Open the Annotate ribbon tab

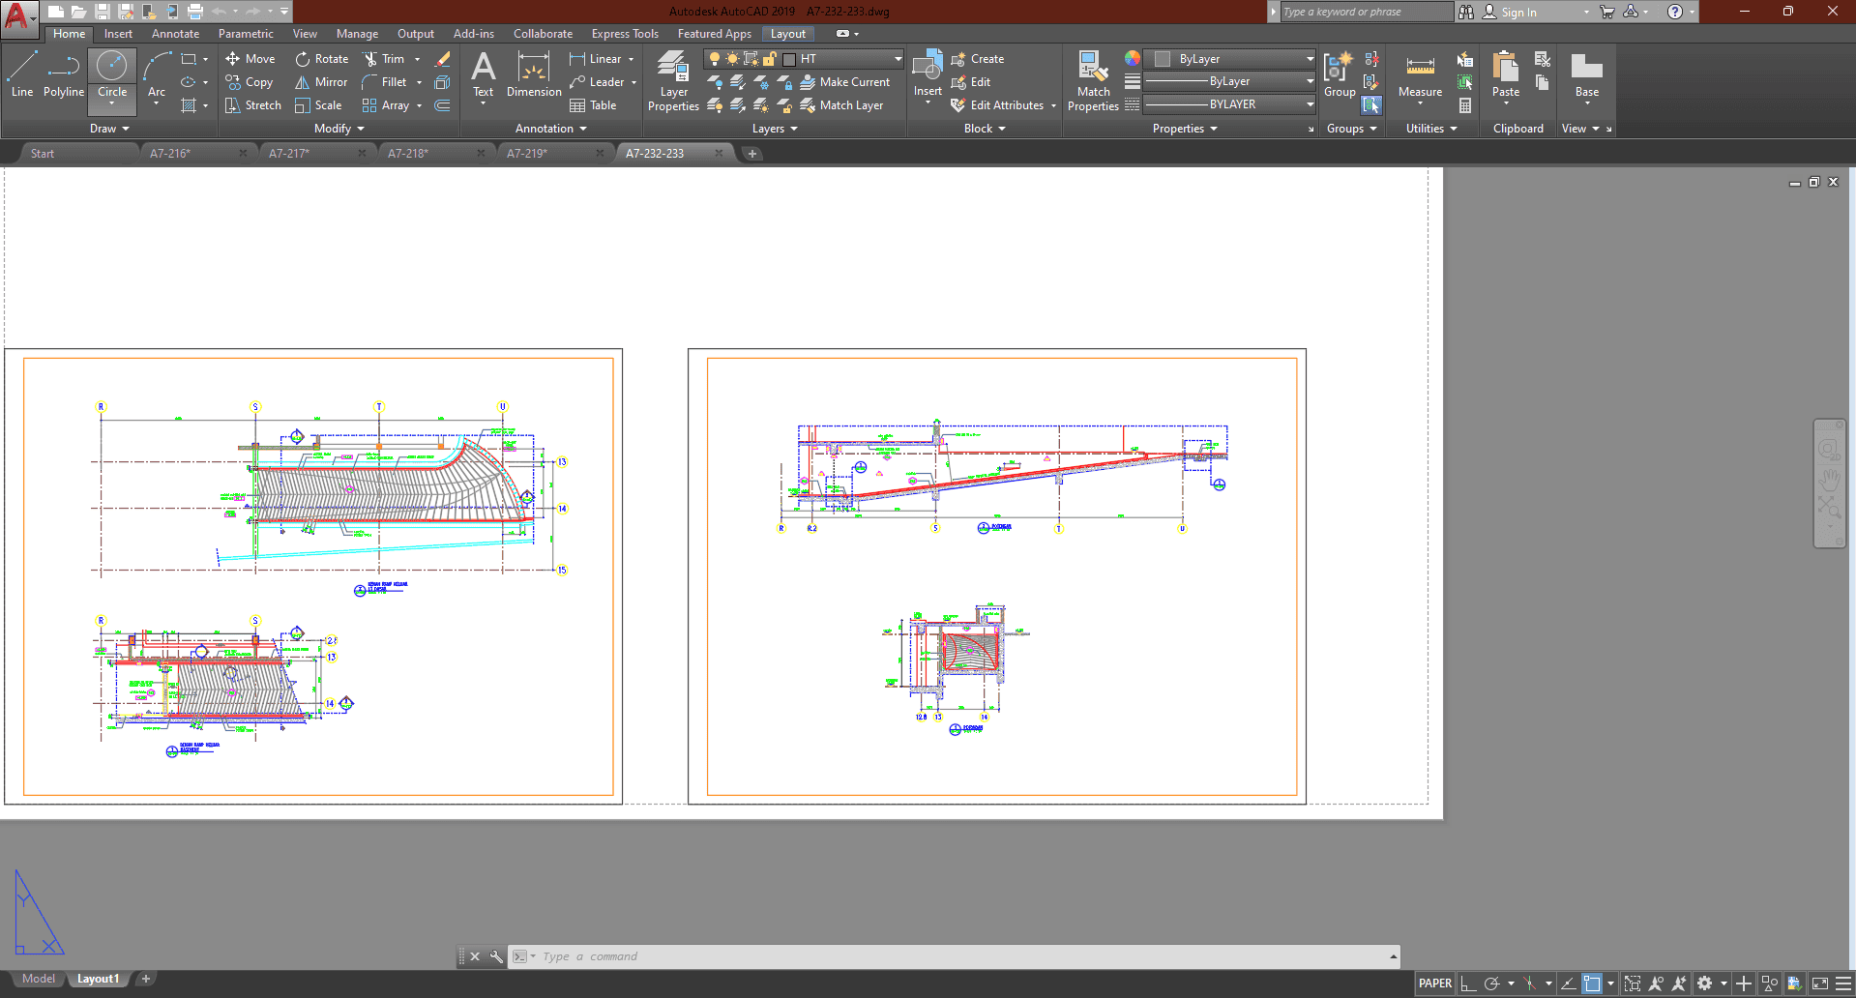coord(175,34)
